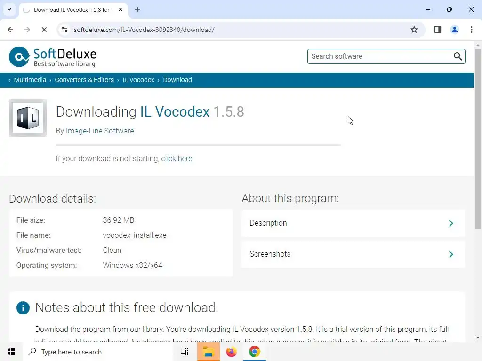Click Chrome taskbar icon
Screen dimensions: 482x361
coord(255,352)
